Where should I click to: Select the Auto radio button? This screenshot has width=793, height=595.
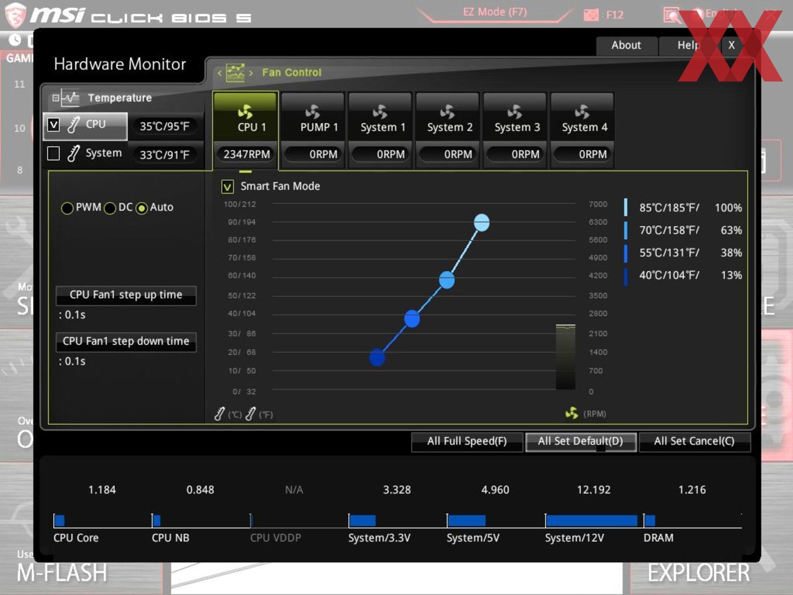(142, 208)
